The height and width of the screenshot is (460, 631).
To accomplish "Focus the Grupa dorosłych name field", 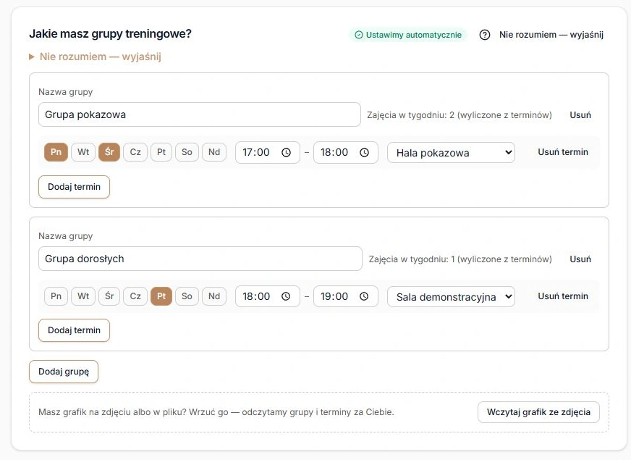I will coord(200,259).
